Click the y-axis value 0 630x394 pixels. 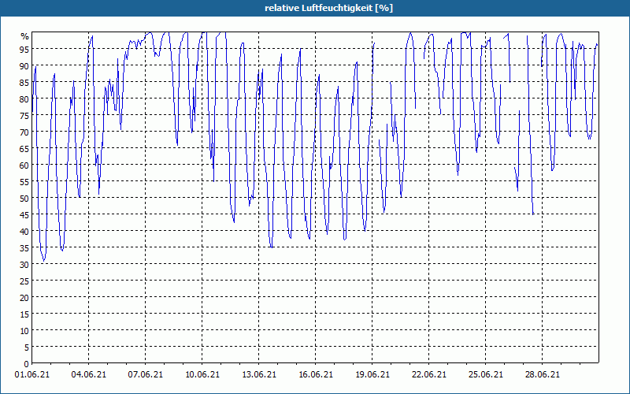point(27,364)
